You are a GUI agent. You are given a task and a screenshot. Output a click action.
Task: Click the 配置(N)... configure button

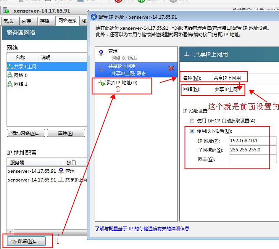point(26,241)
